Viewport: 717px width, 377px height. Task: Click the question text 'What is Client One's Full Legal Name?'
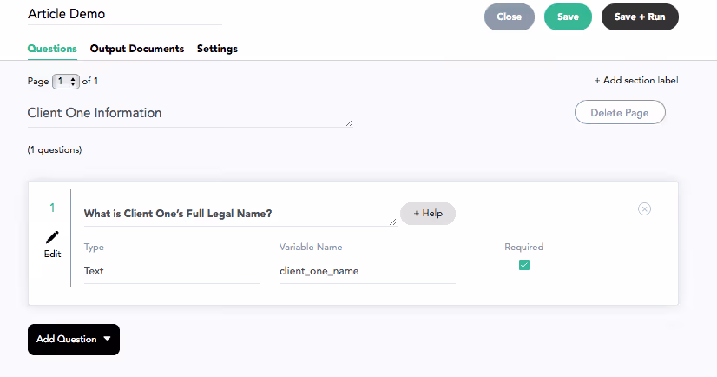tap(240, 214)
